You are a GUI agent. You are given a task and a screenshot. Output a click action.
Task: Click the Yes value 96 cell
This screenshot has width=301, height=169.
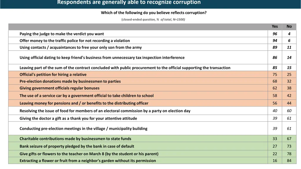click(275, 34)
